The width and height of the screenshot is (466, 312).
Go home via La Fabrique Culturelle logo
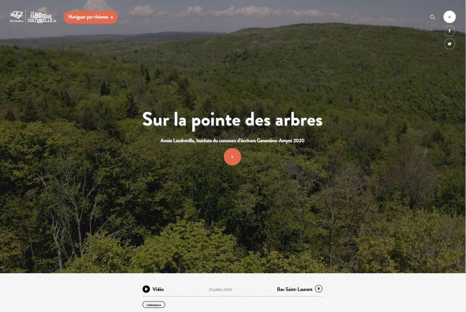[41, 17]
